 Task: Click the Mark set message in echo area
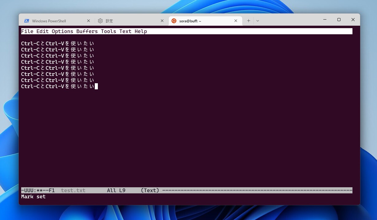[x=33, y=196]
